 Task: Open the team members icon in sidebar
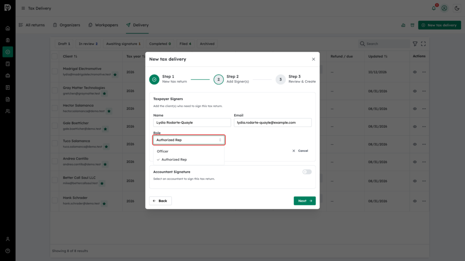tap(8, 111)
